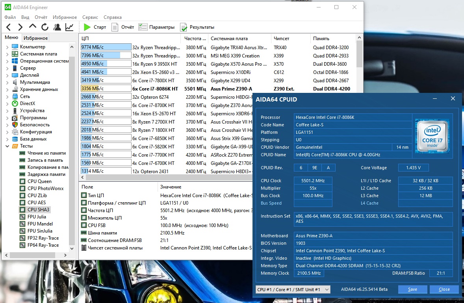Expand the Мультимедиа tree node
The height and width of the screenshot is (303, 464).
tap(7, 82)
